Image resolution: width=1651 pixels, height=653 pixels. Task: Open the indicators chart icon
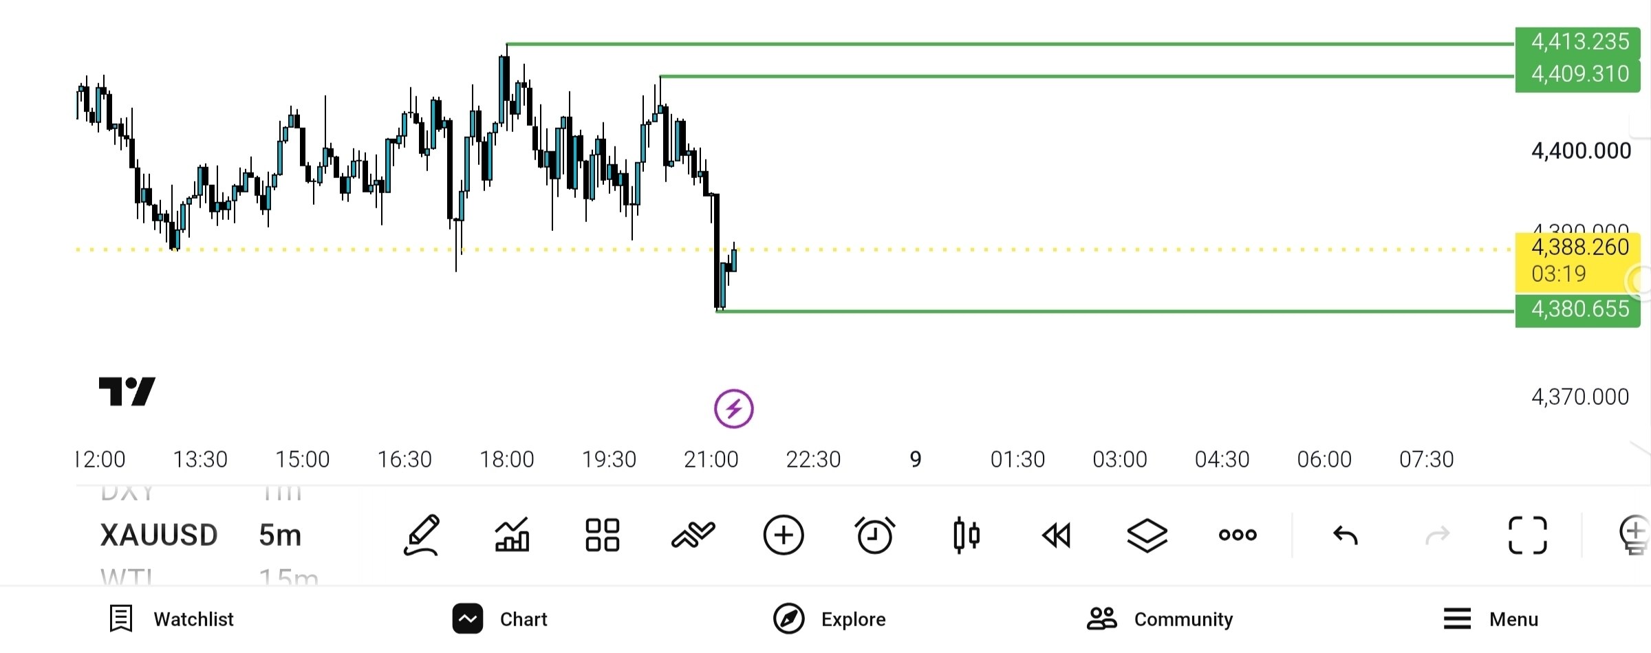512,535
